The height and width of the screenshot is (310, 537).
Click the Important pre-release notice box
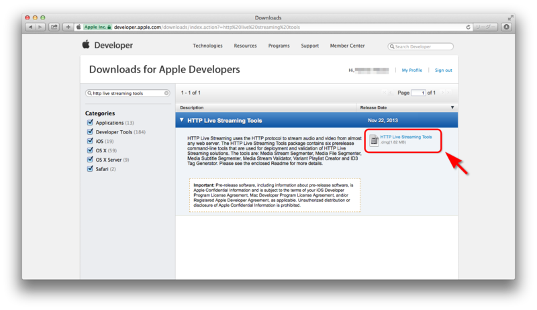275,195
